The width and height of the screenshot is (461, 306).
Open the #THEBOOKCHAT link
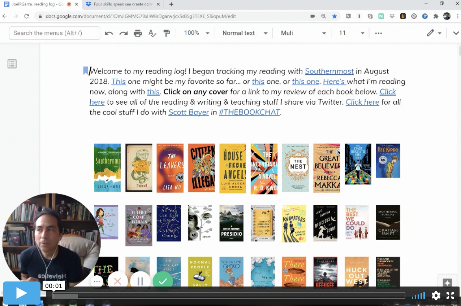click(x=249, y=112)
